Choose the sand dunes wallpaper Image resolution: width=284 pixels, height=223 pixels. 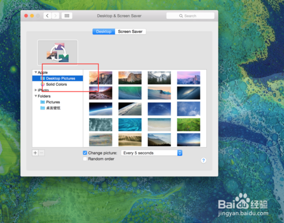tap(130, 140)
